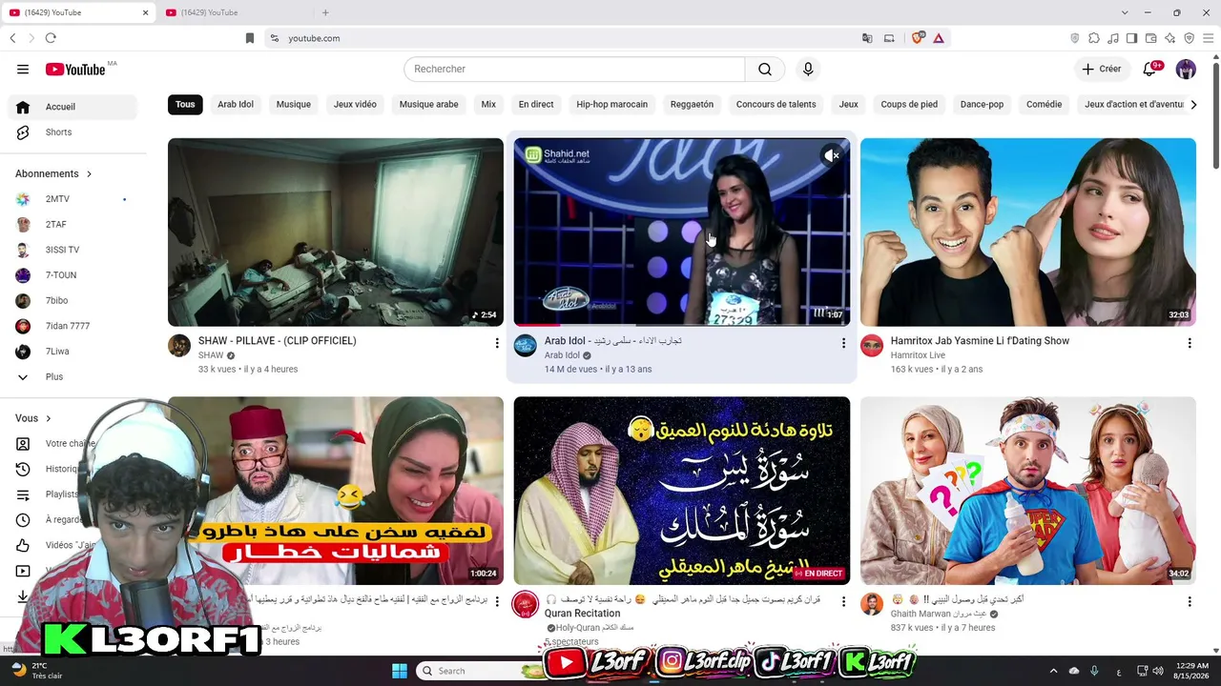Go to the YouTube logo homepage
The height and width of the screenshot is (686, 1221).
pyautogui.click(x=75, y=69)
